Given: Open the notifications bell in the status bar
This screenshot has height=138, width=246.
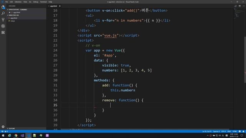Looking at the screenshot, I should [243, 131].
